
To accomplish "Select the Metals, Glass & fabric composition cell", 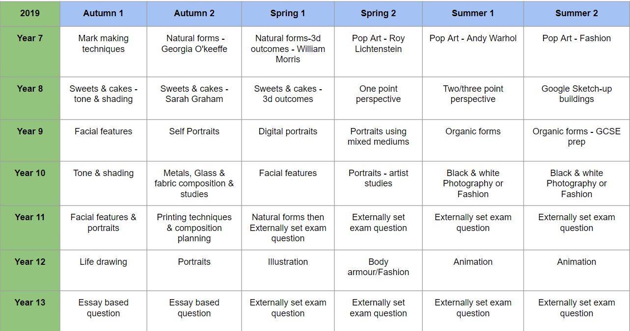I will tap(194, 183).
